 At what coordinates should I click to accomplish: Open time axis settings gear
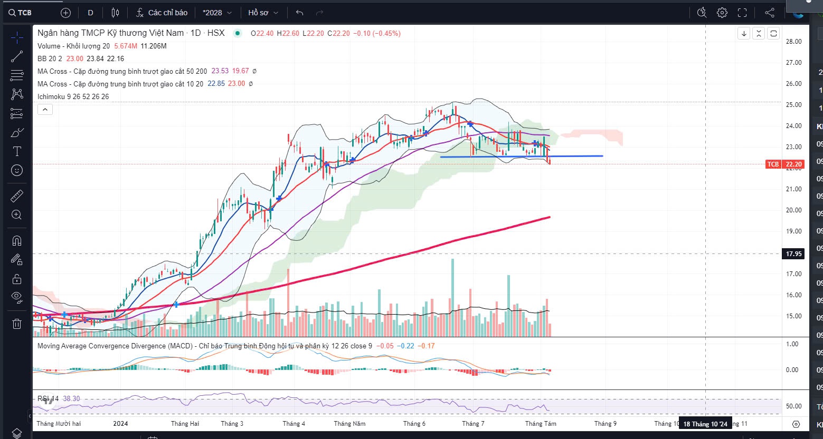[796, 424]
